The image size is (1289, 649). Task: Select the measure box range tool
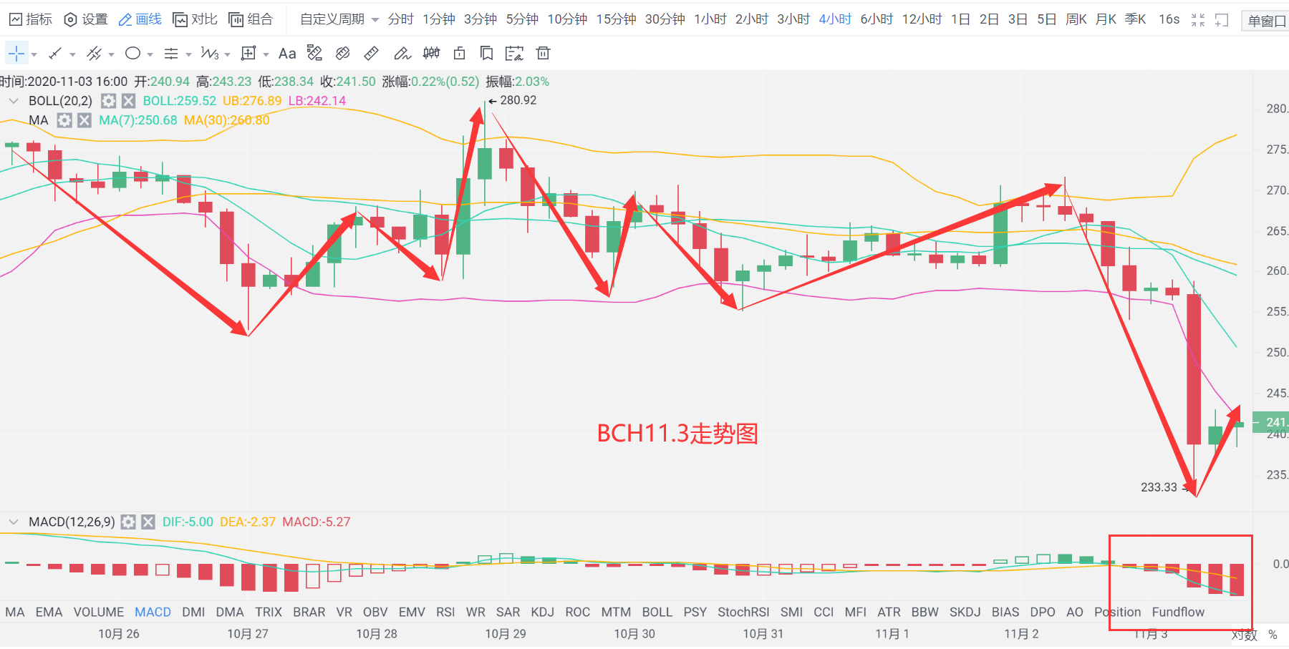click(248, 54)
